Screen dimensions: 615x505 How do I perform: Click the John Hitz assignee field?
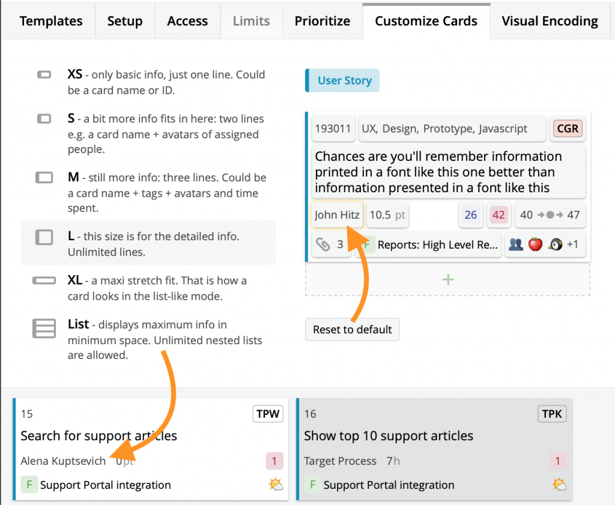click(337, 214)
